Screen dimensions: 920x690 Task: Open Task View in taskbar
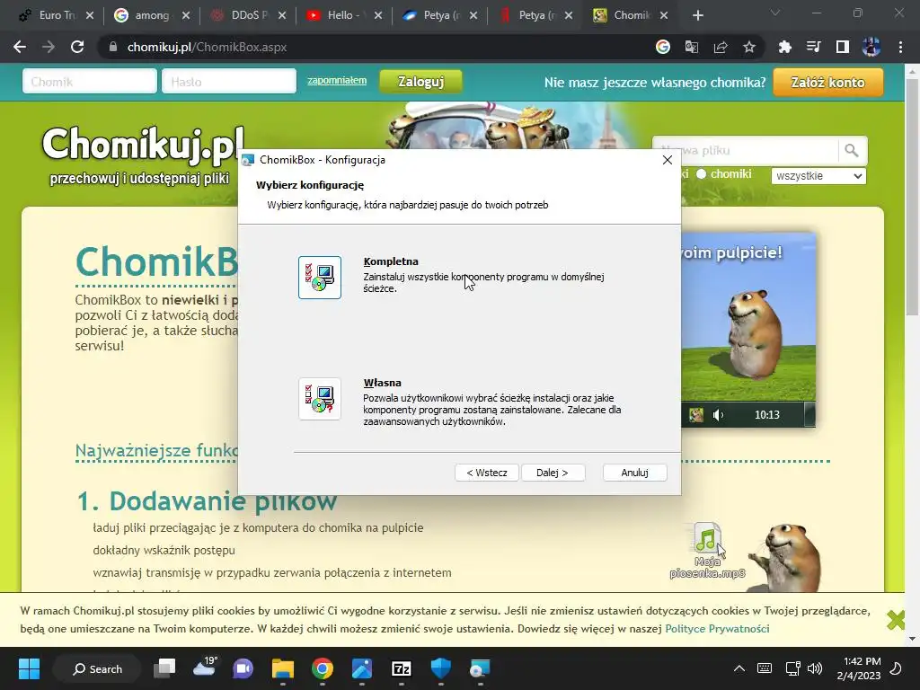tap(164, 668)
